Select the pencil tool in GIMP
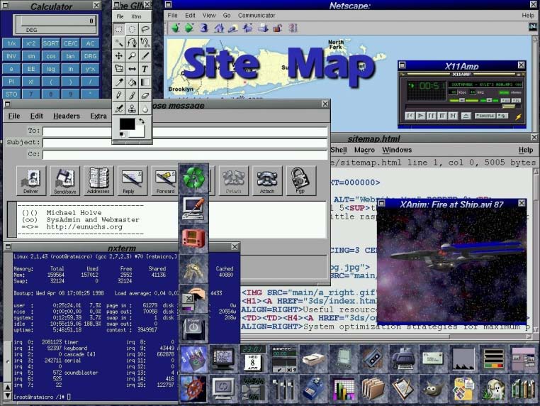 click(119, 95)
